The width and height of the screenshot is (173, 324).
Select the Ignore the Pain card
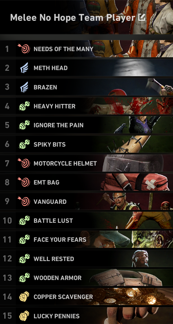[x=86, y=125]
